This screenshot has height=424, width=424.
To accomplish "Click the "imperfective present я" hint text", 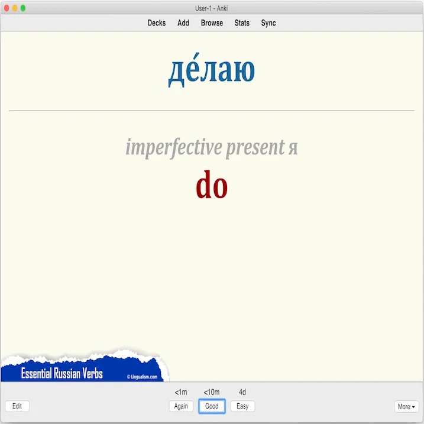I will [x=212, y=147].
